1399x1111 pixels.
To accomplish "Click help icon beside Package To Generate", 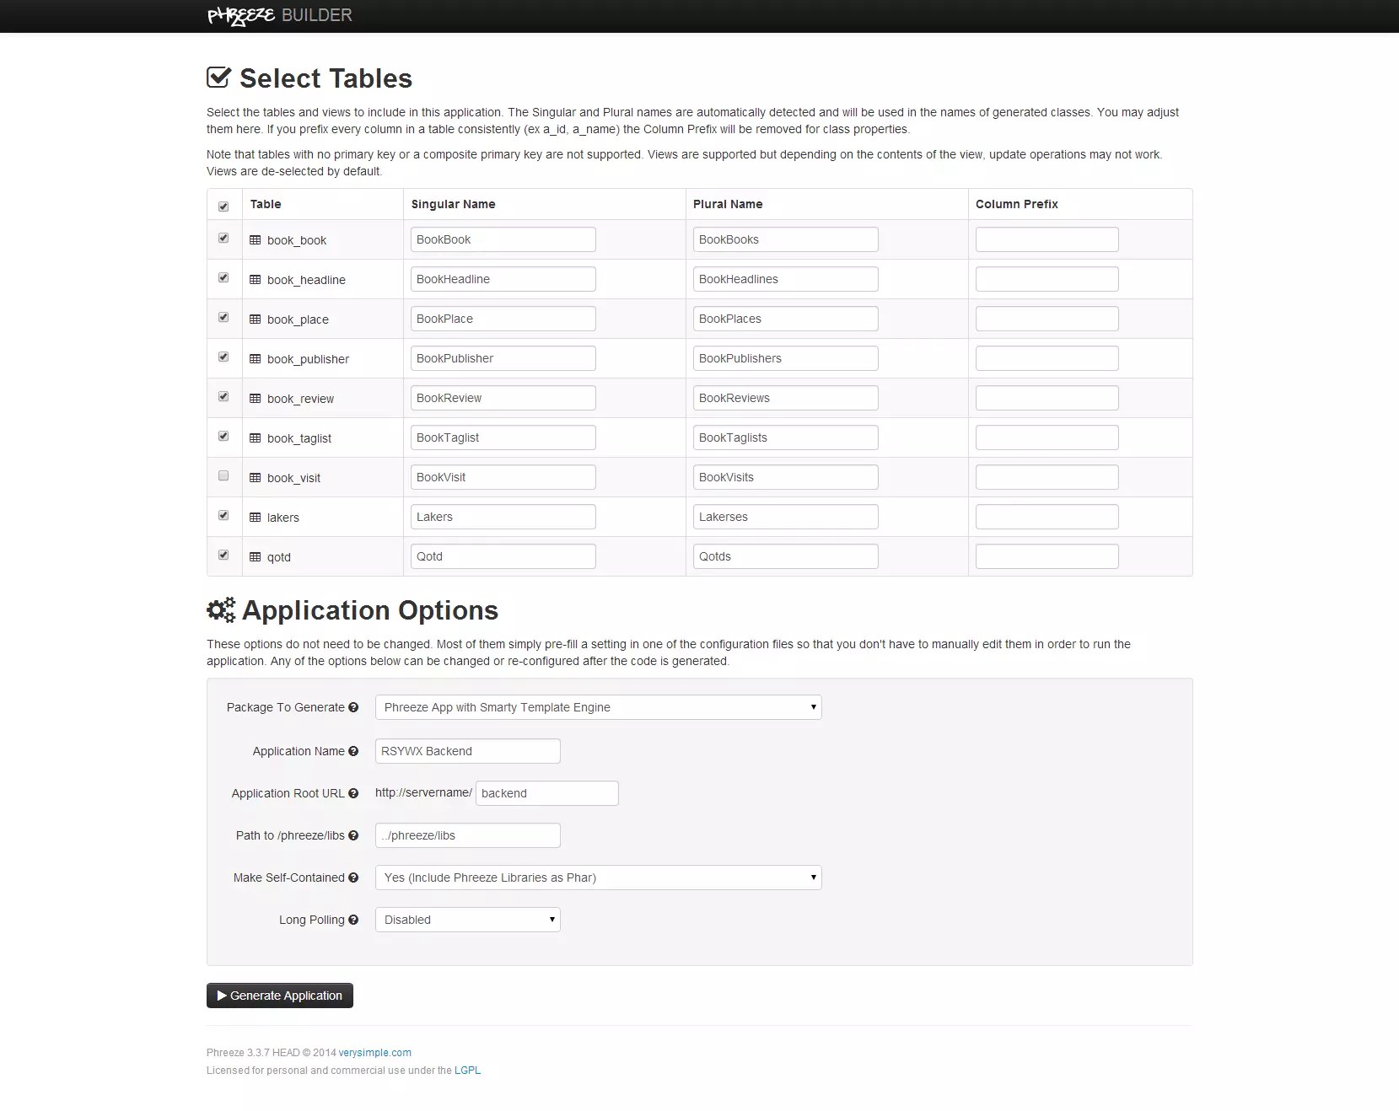I will click(353, 707).
